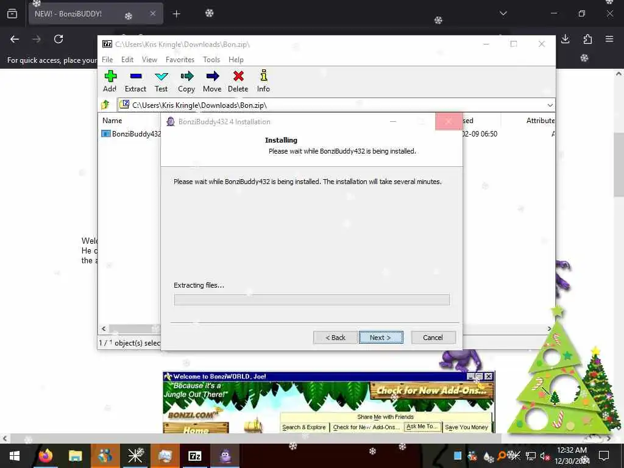Image resolution: width=624 pixels, height=468 pixels.
Task: Open a new browser tab
Action: (176, 14)
